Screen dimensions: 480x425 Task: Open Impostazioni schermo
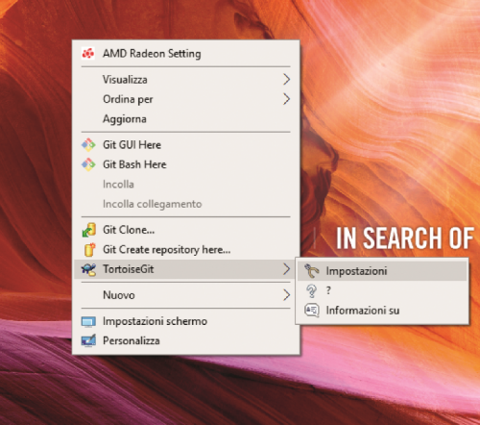pos(186,321)
